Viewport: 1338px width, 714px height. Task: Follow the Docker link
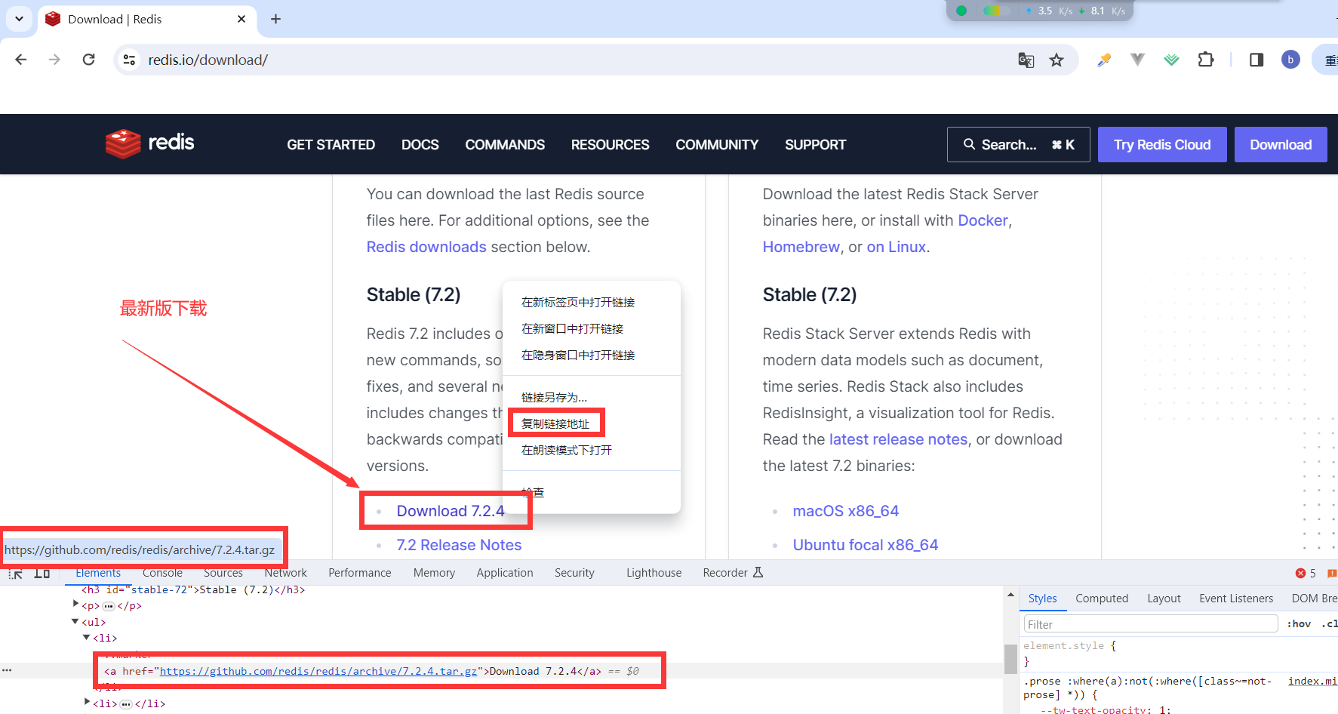point(983,220)
